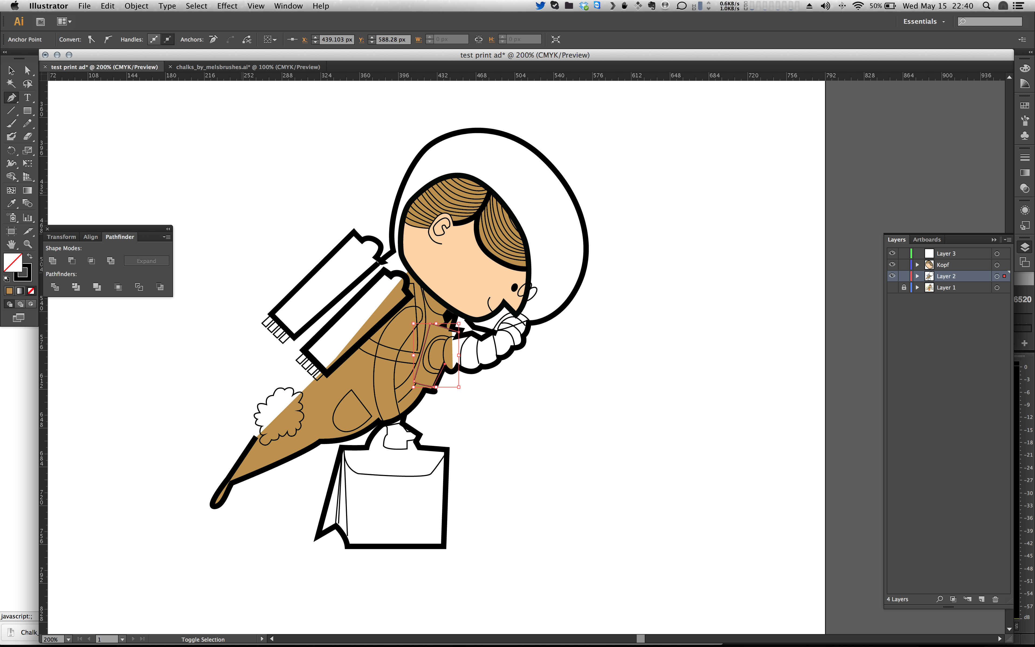Image resolution: width=1035 pixels, height=647 pixels.
Task: Select the Selection tool (black arrow)
Action: tap(11, 70)
